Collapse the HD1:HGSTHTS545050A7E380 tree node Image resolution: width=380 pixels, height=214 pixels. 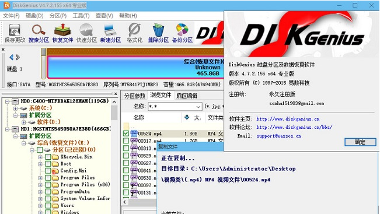[x=7, y=129]
